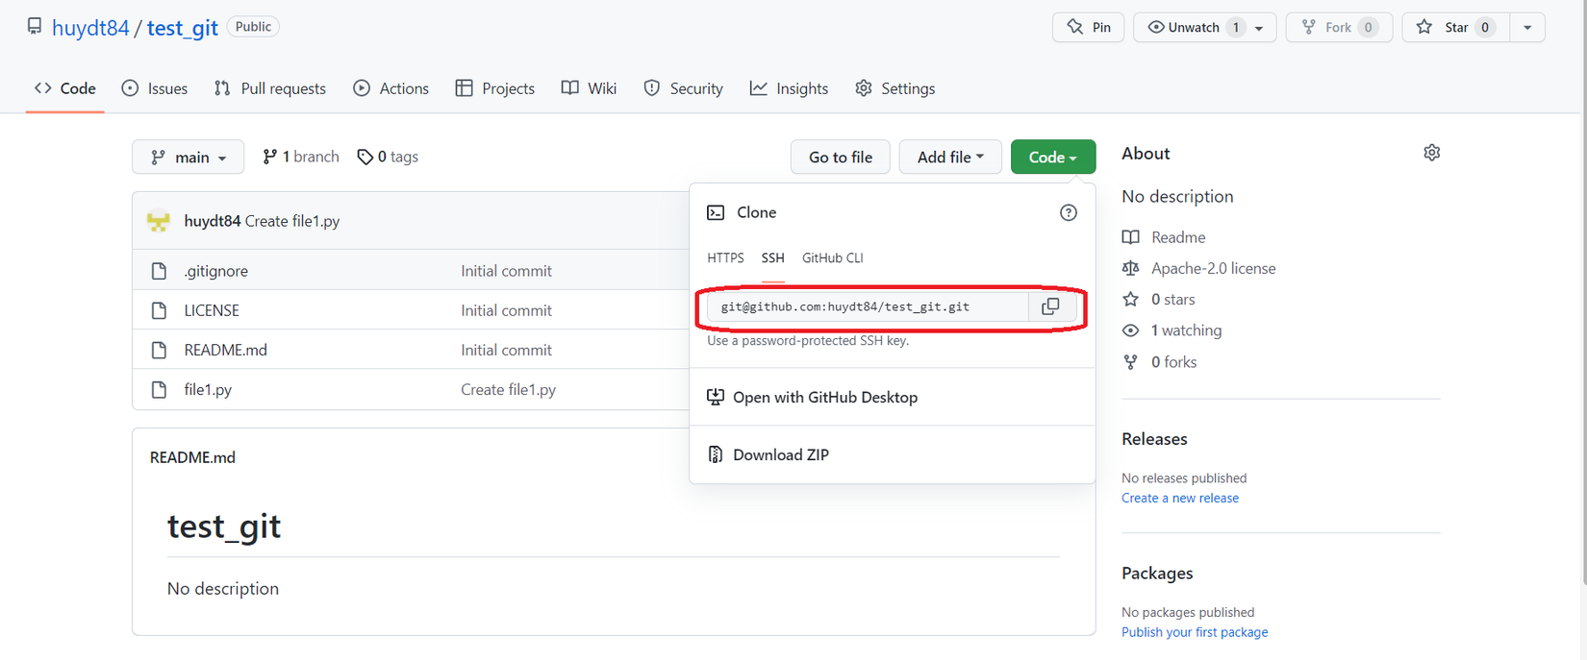Click the forks icon in About
Image resolution: width=1587 pixels, height=660 pixels.
[x=1131, y=362]
